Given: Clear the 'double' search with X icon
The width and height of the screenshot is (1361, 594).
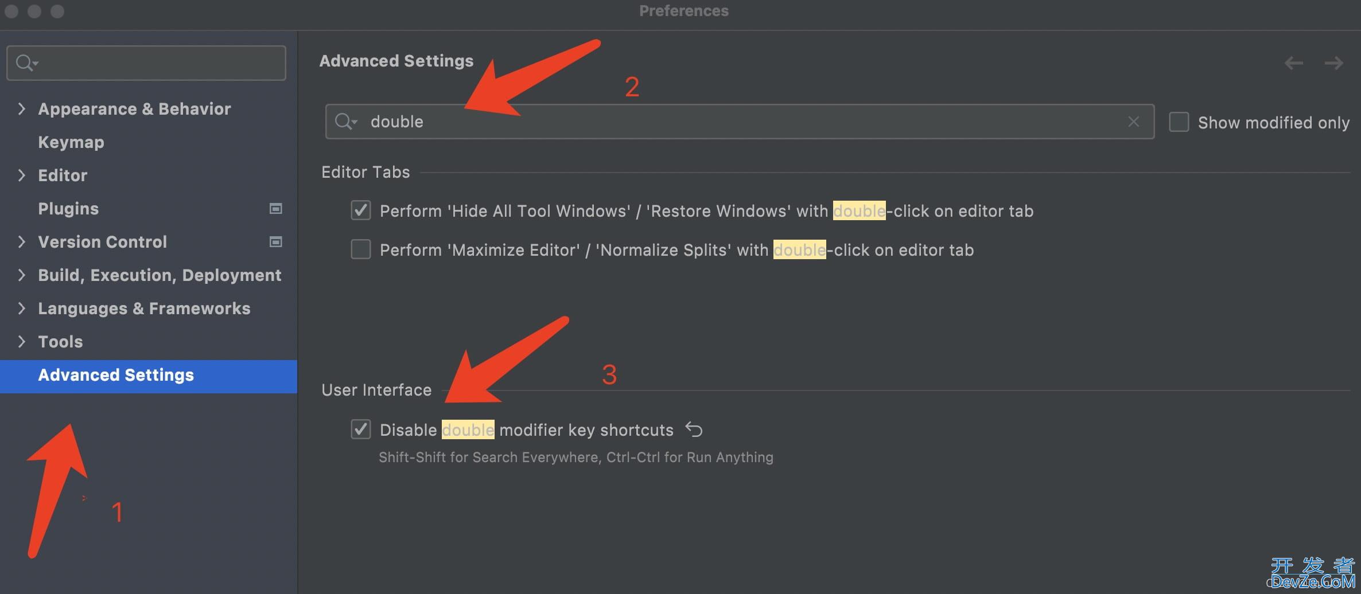Looking at the screenshot, I should point(1133,122).
